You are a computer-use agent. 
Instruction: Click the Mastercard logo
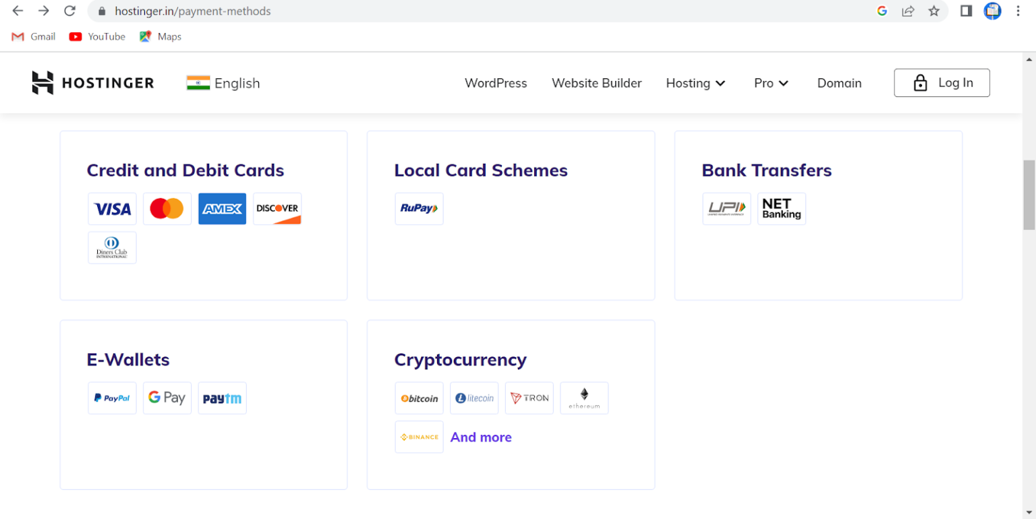167,209
